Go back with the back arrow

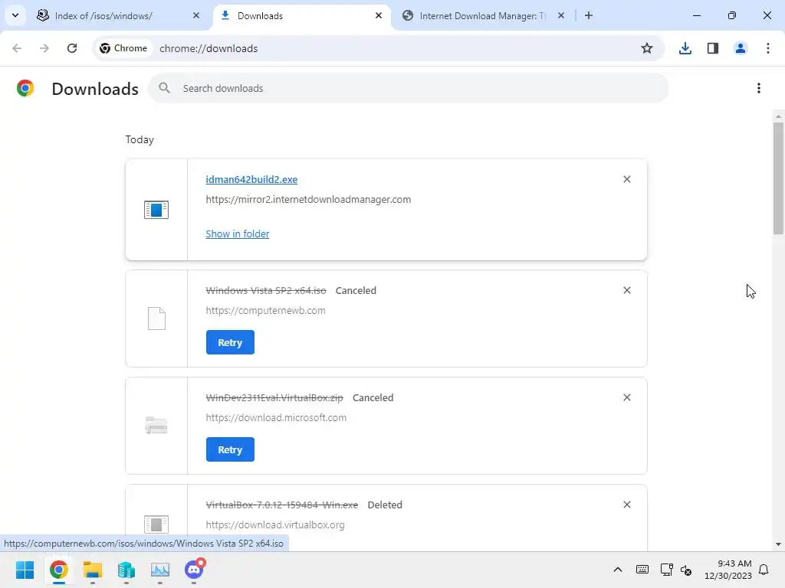[17, 48]
